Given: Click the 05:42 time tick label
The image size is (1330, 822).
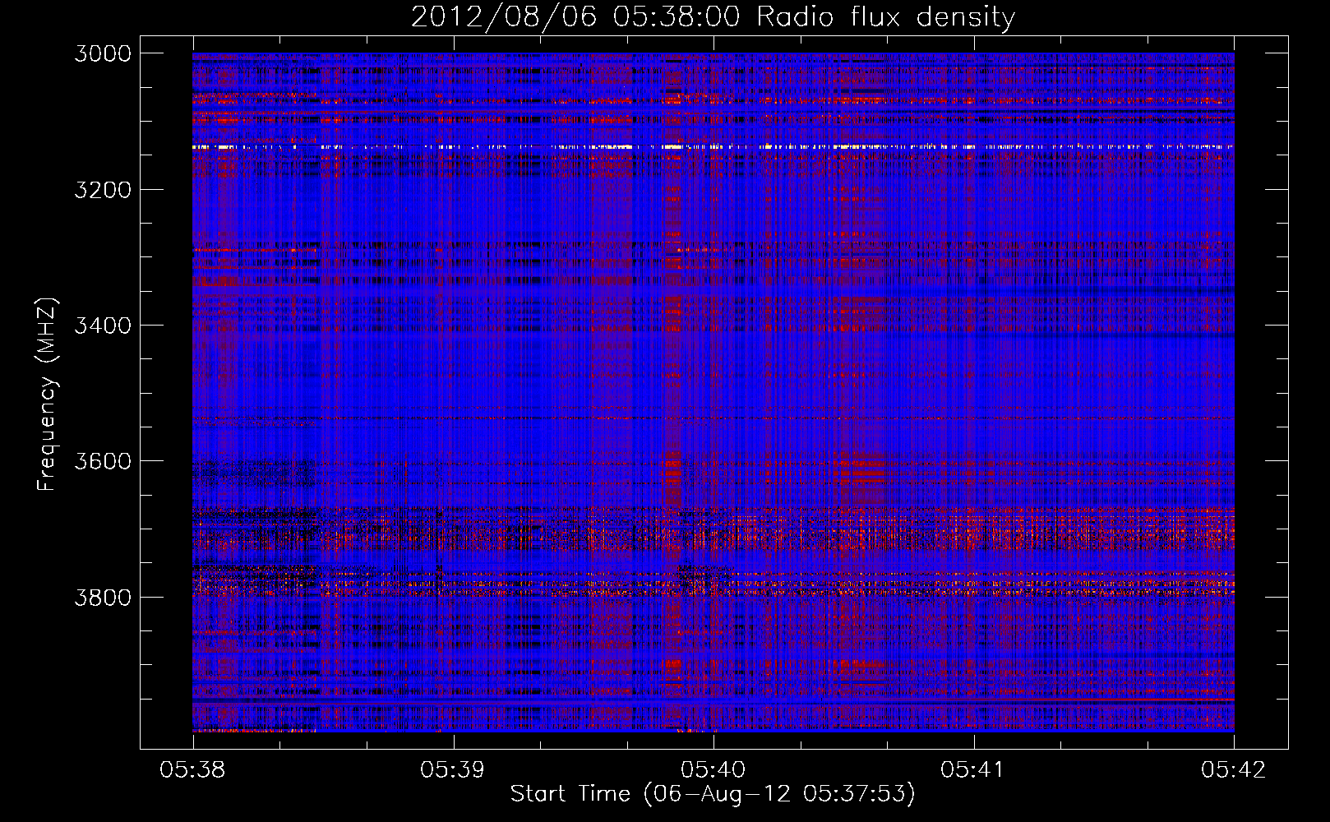Looking at the screenshot, I should coord(1234,769).
